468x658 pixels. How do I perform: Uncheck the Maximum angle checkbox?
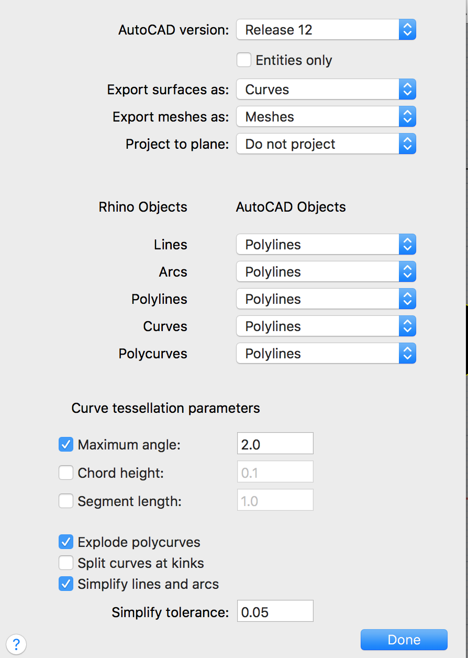[66, 445]
